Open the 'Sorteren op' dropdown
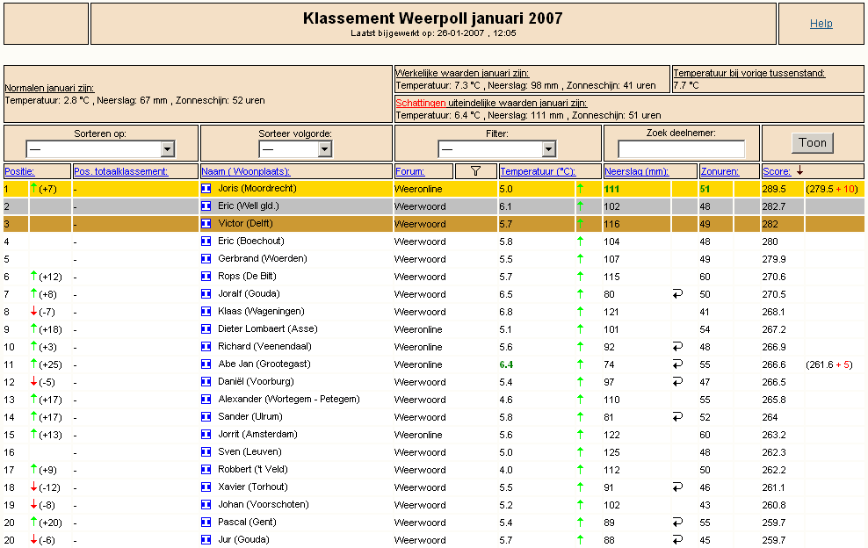Screen dimensions: 868x548 [100, 149]
